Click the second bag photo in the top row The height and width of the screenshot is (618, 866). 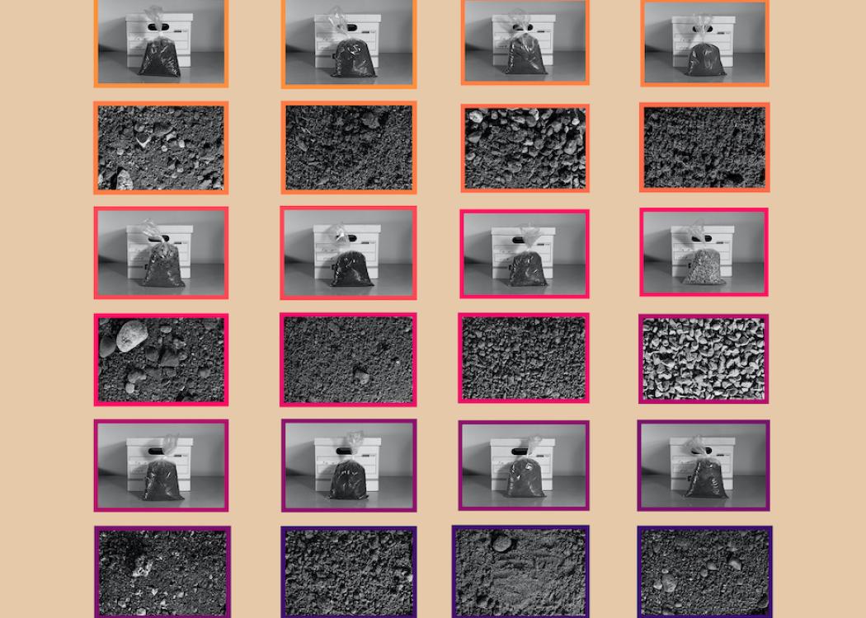(x=349, y=43)
